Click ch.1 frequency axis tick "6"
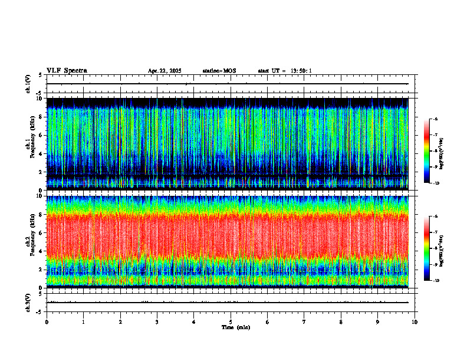Screen dimensions: 467x361 (x=41, y=136)
